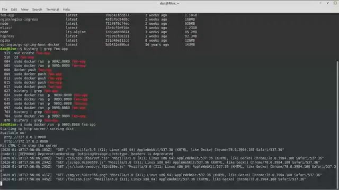This screenshot has height=190, width=339.
Task: Click the lts-alpine tag text
Action: (76, 32)
